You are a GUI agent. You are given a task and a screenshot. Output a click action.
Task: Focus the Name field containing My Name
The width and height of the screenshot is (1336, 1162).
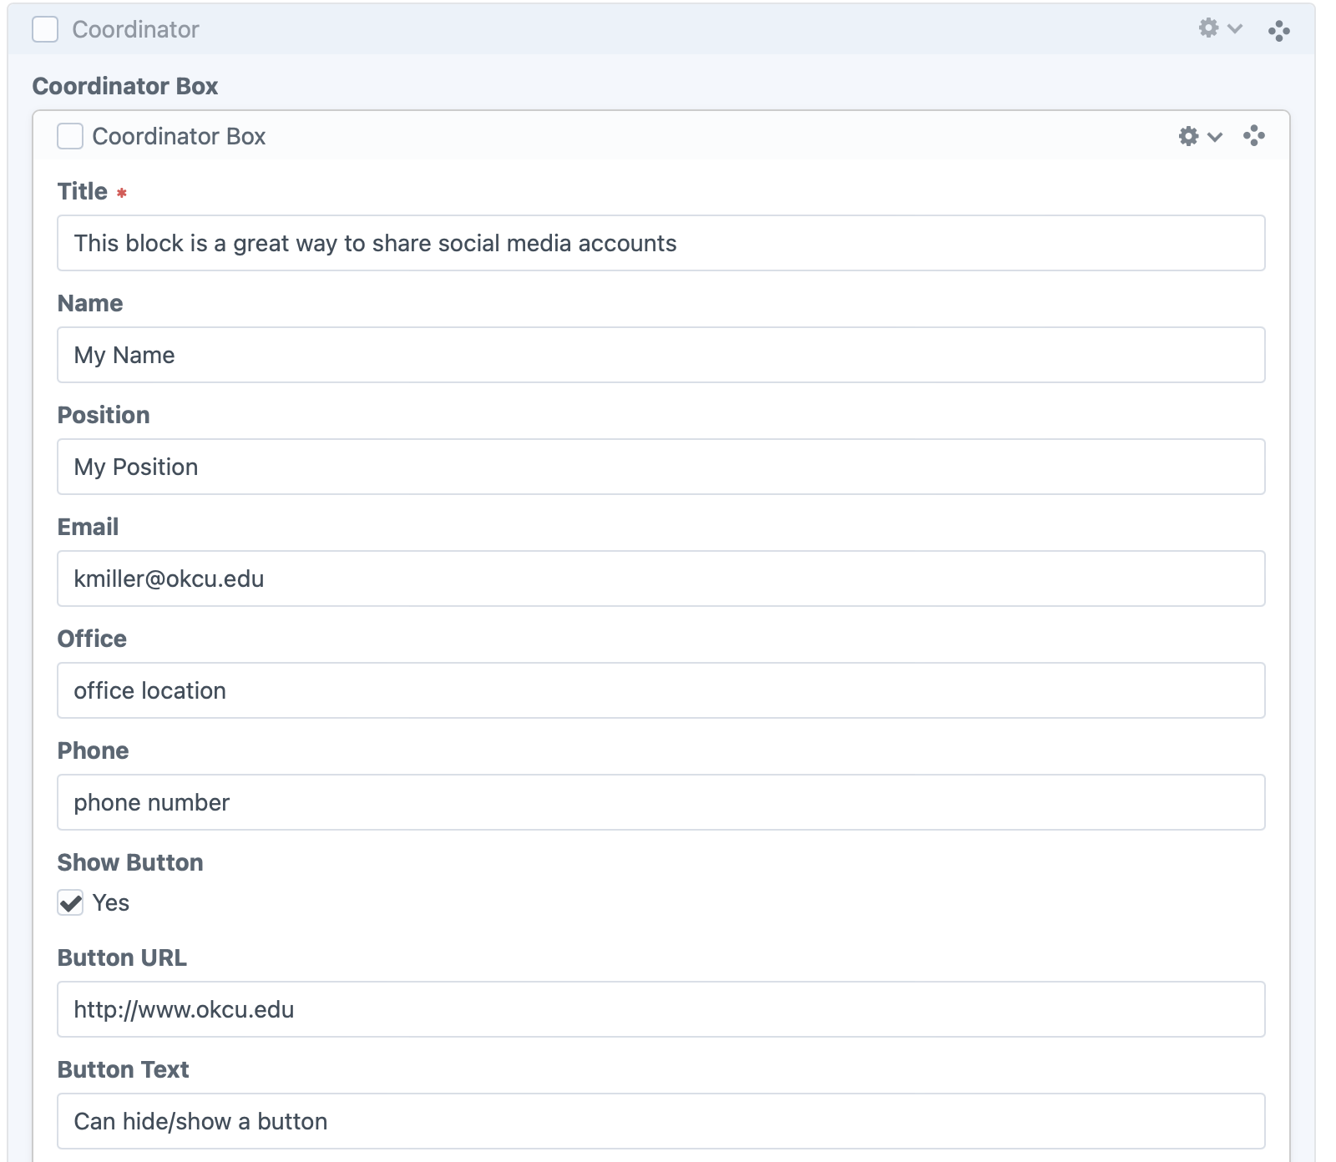pyautogui.click(x=660, y=355)
